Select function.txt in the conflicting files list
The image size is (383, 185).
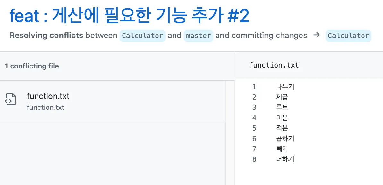click(x=48, y=96)
